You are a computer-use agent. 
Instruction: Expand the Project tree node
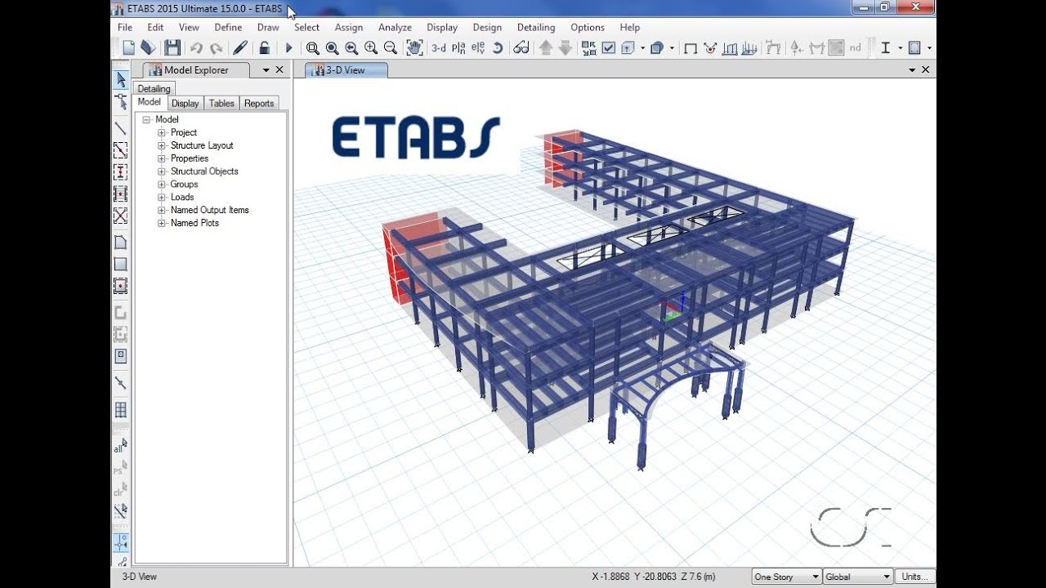[x=162, y=132]
